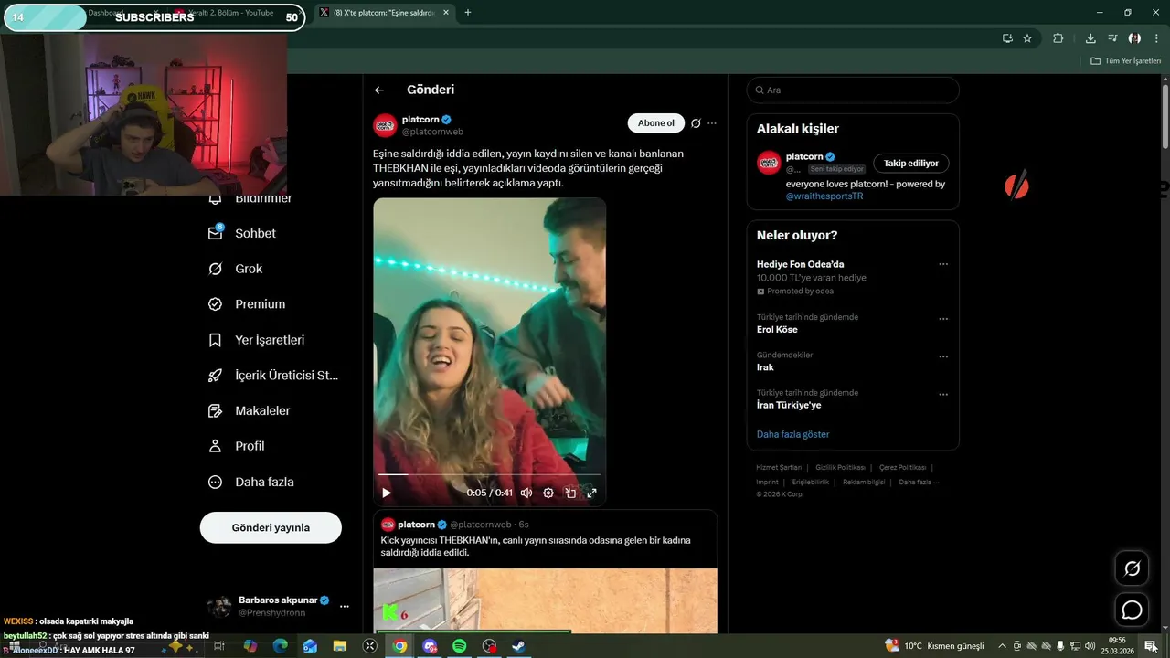
Task: Install app icon in address bar
Action: (1007, 38)
